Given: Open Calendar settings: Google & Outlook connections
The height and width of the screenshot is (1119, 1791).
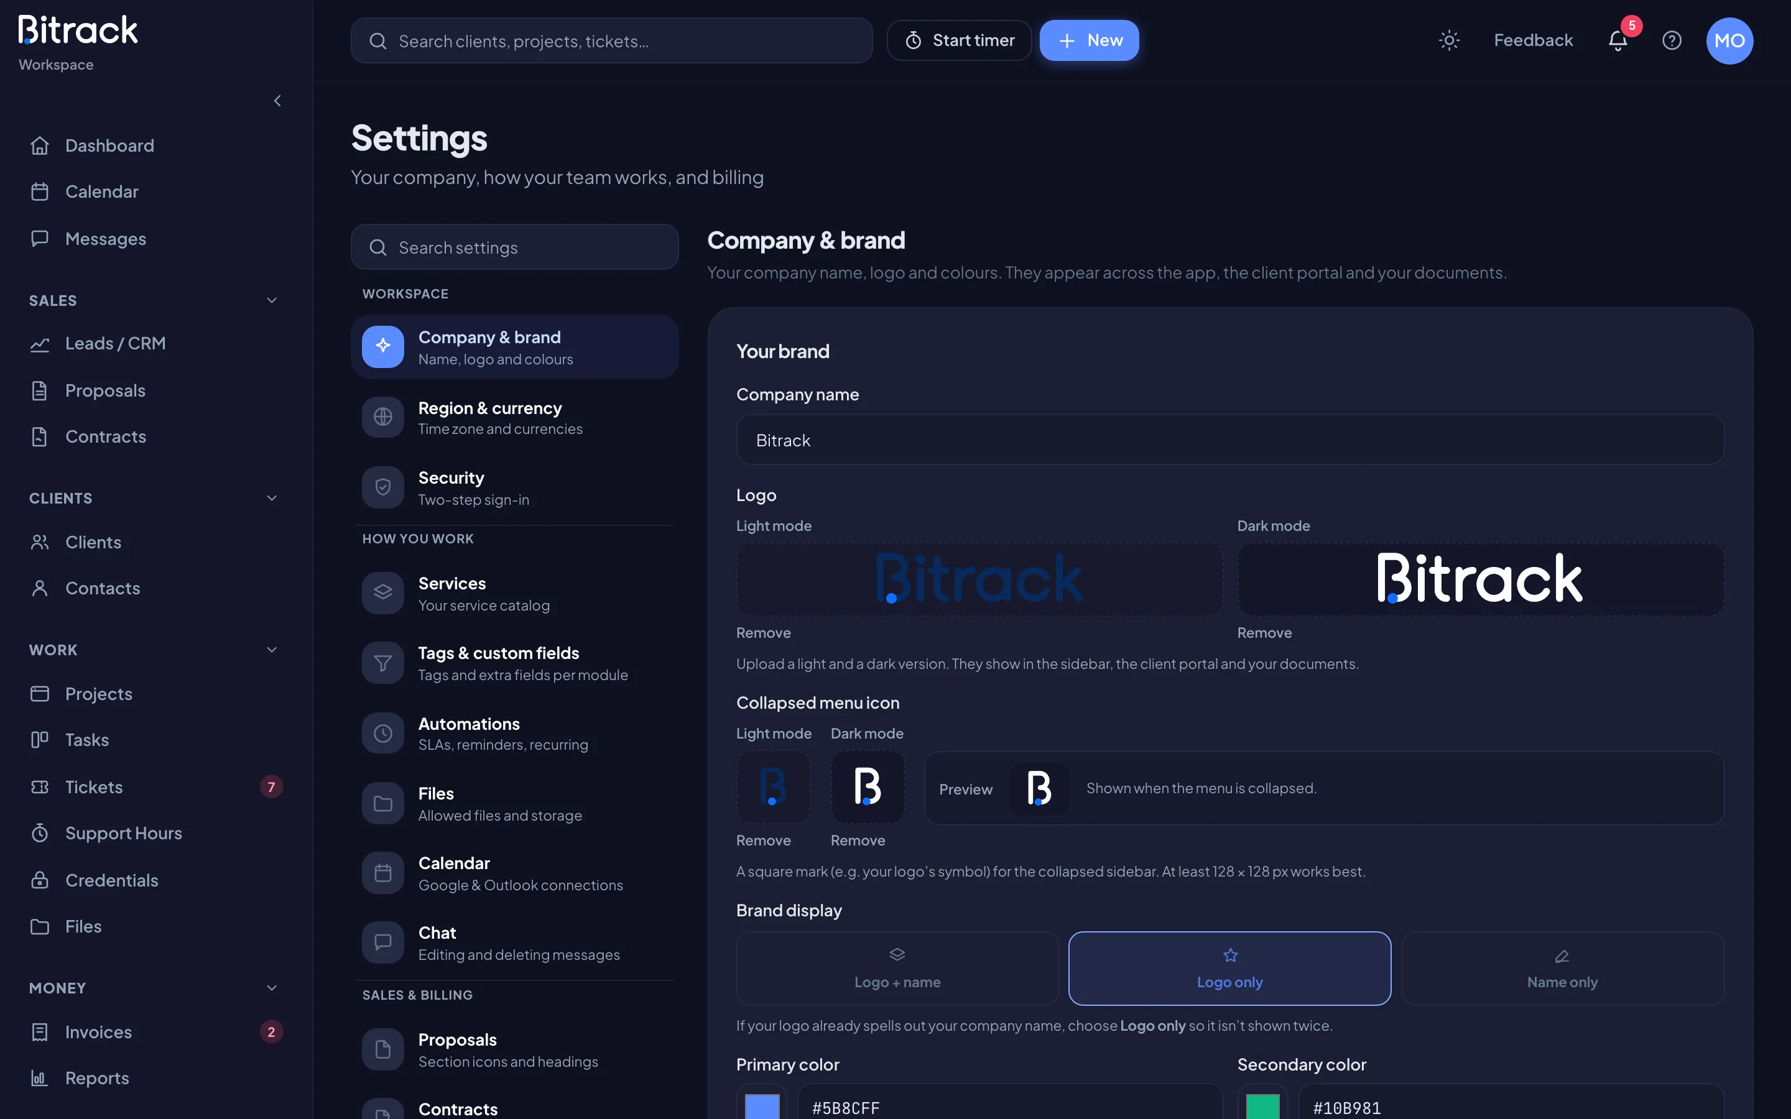Looking at the screenshot, I should point(514,873).
